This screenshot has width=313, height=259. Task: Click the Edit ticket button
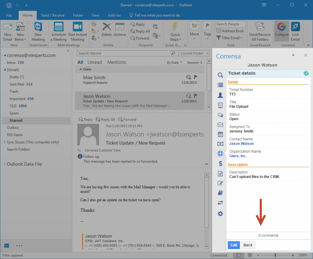234,245
